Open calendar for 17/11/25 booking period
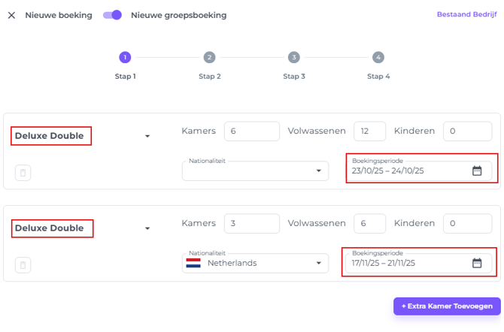 [x=477, y=263]
